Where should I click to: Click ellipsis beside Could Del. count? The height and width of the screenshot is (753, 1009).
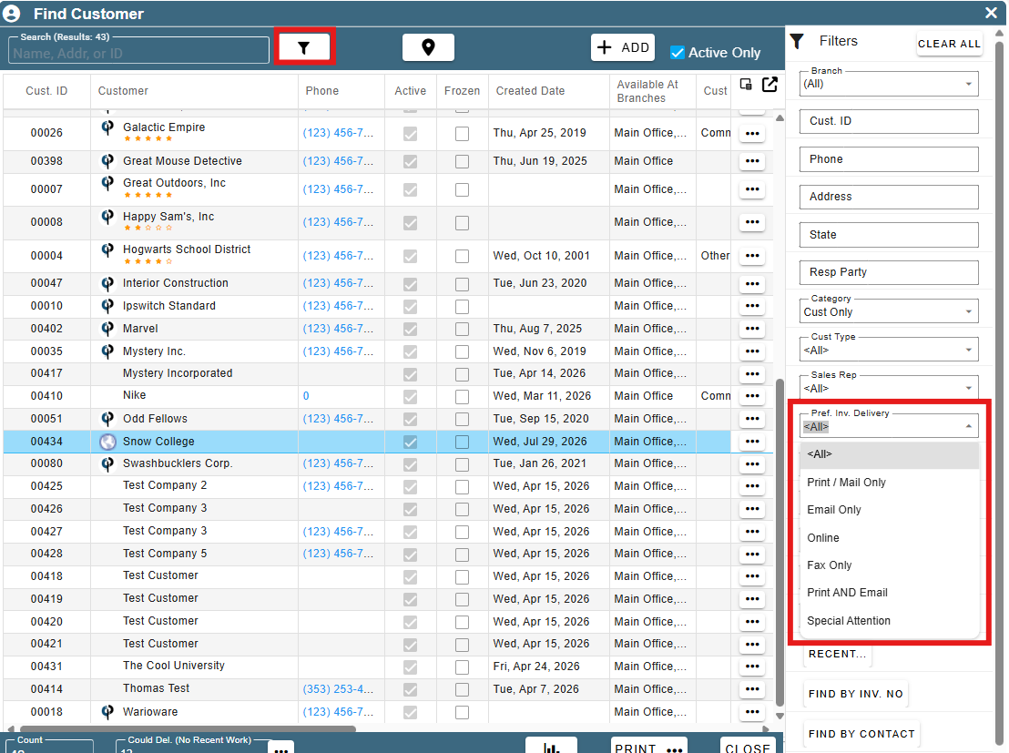[x=280, y=748]
